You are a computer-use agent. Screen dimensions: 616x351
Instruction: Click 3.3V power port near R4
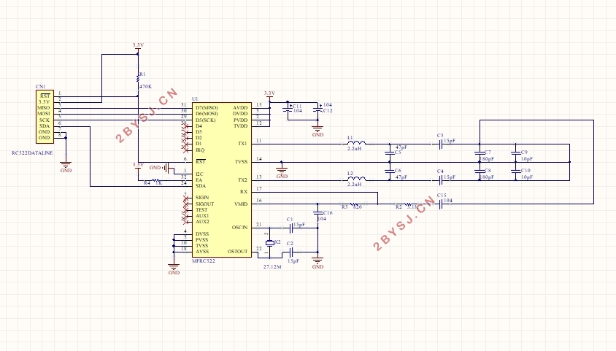pyautogui.click(x=138, y=166)
